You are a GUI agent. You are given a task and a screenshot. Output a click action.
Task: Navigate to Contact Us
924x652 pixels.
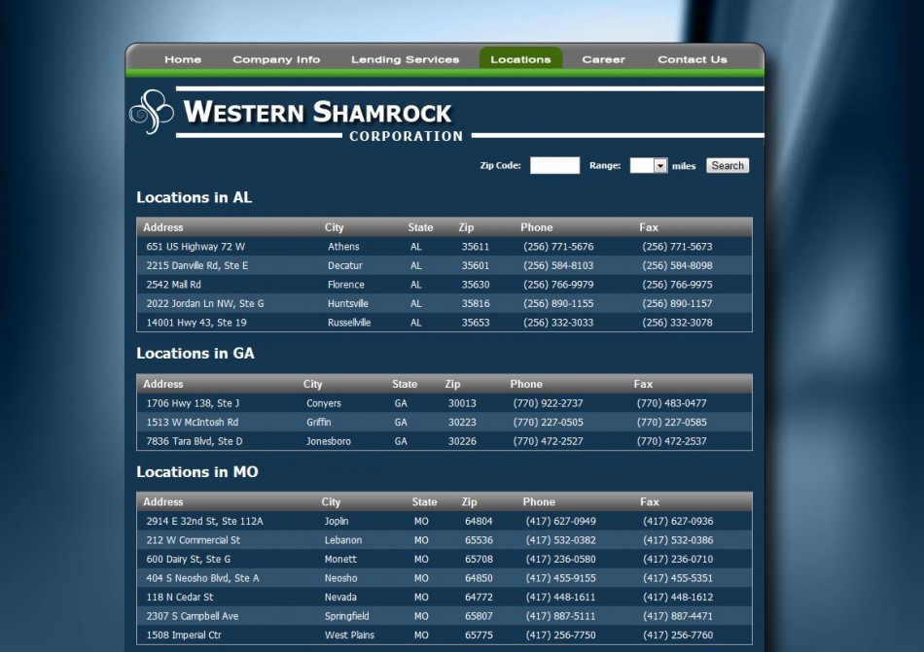(693, 59)
